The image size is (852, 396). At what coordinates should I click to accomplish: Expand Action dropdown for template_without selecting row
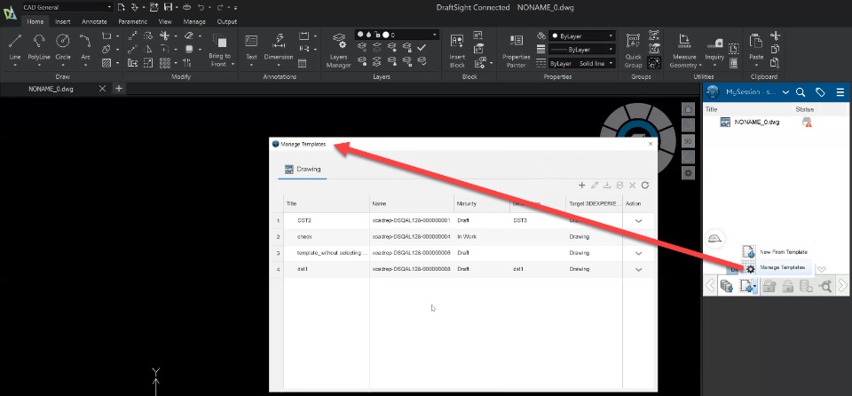(x=638, y=253)
